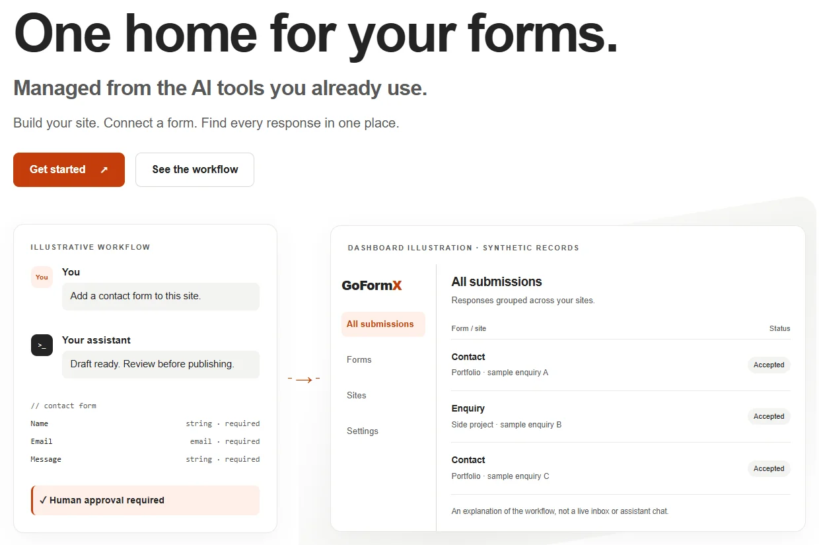Click the Accepted badge for sample enquiry A
The width and height of the screenshot is (819, 545).
point(769,365)
